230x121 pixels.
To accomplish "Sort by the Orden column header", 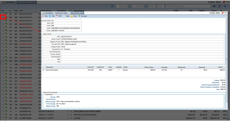I will pyautogui.click(x=176, y=11).
